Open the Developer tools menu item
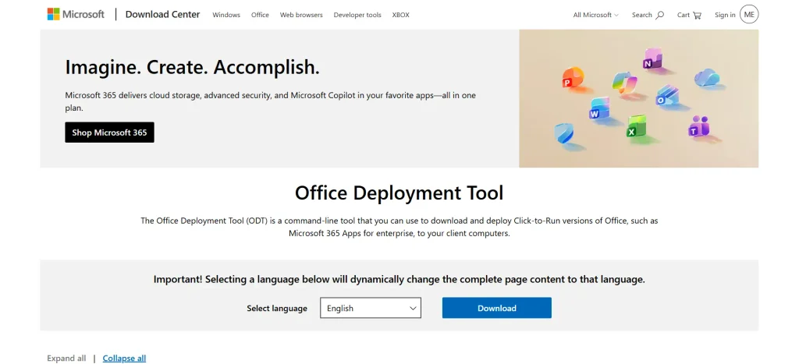Viewport: 799px width, 364px height. pyautogui.click(x=357, y=16)
